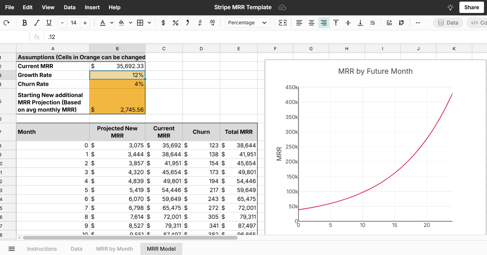Click the borders grid icon
This screenshot has height=255, width=487.
140,23
